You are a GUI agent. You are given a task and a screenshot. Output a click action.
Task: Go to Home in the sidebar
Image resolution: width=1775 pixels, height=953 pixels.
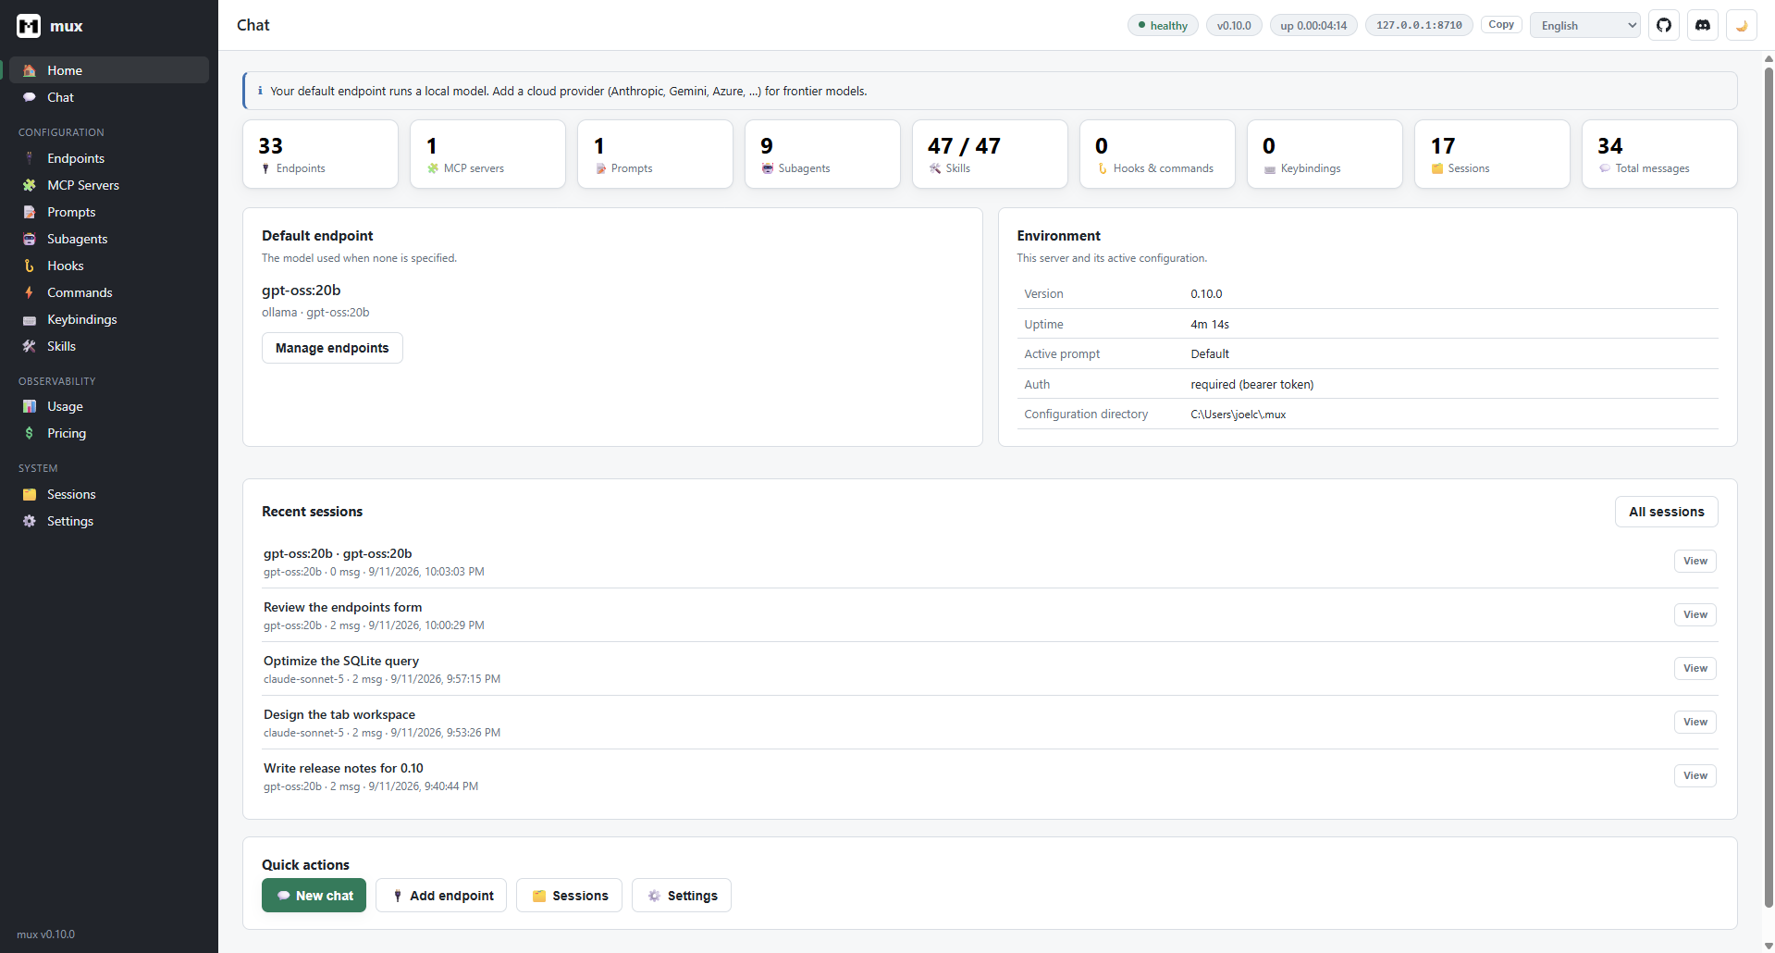109,70
